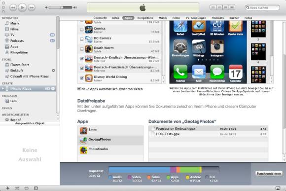Viewport: 286px width, 191px height.
Task: Click the play button
Action: [x=22, y=7]
